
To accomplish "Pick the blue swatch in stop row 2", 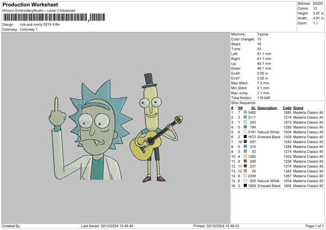I will tap(245, 117).
